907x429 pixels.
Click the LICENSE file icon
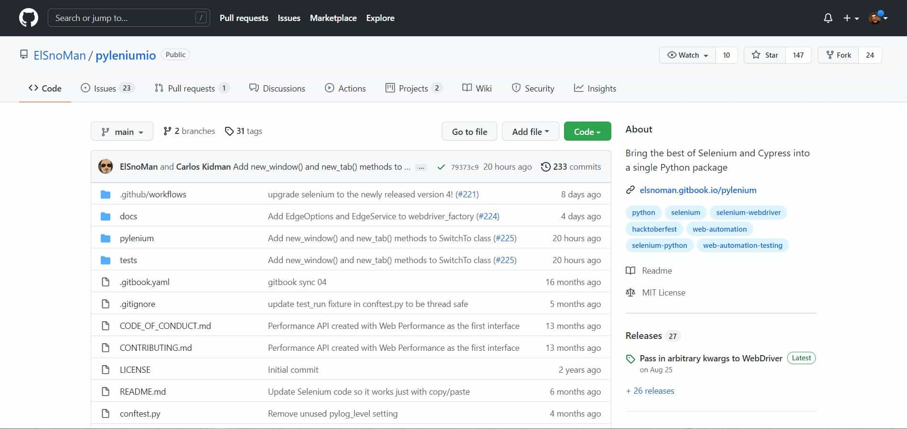pos(106,370)
